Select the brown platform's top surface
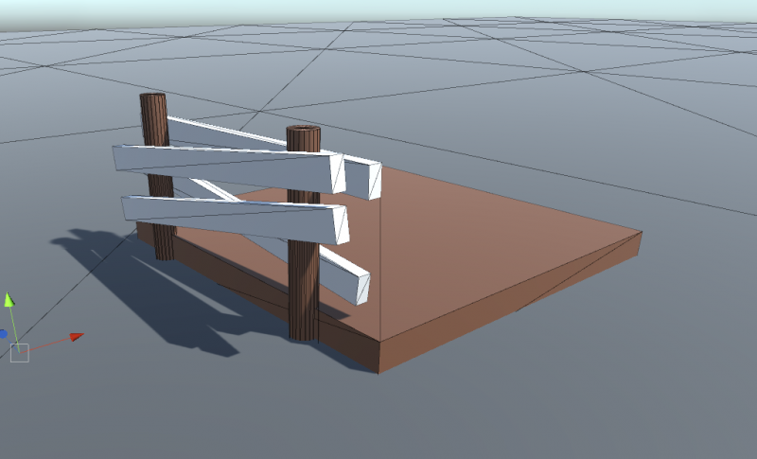Viewport: 757px width, 459px height. tap(473, 246)
